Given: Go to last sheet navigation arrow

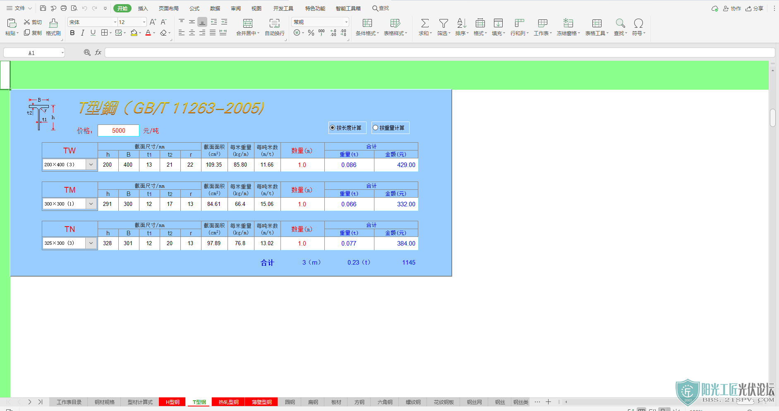Looking at the screenshot, I should pyautogui.click(x=40, y=401).
